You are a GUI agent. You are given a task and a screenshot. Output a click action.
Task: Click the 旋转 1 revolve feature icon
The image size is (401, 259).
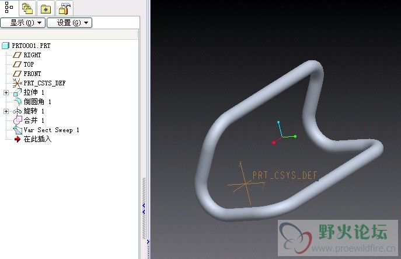18,111
